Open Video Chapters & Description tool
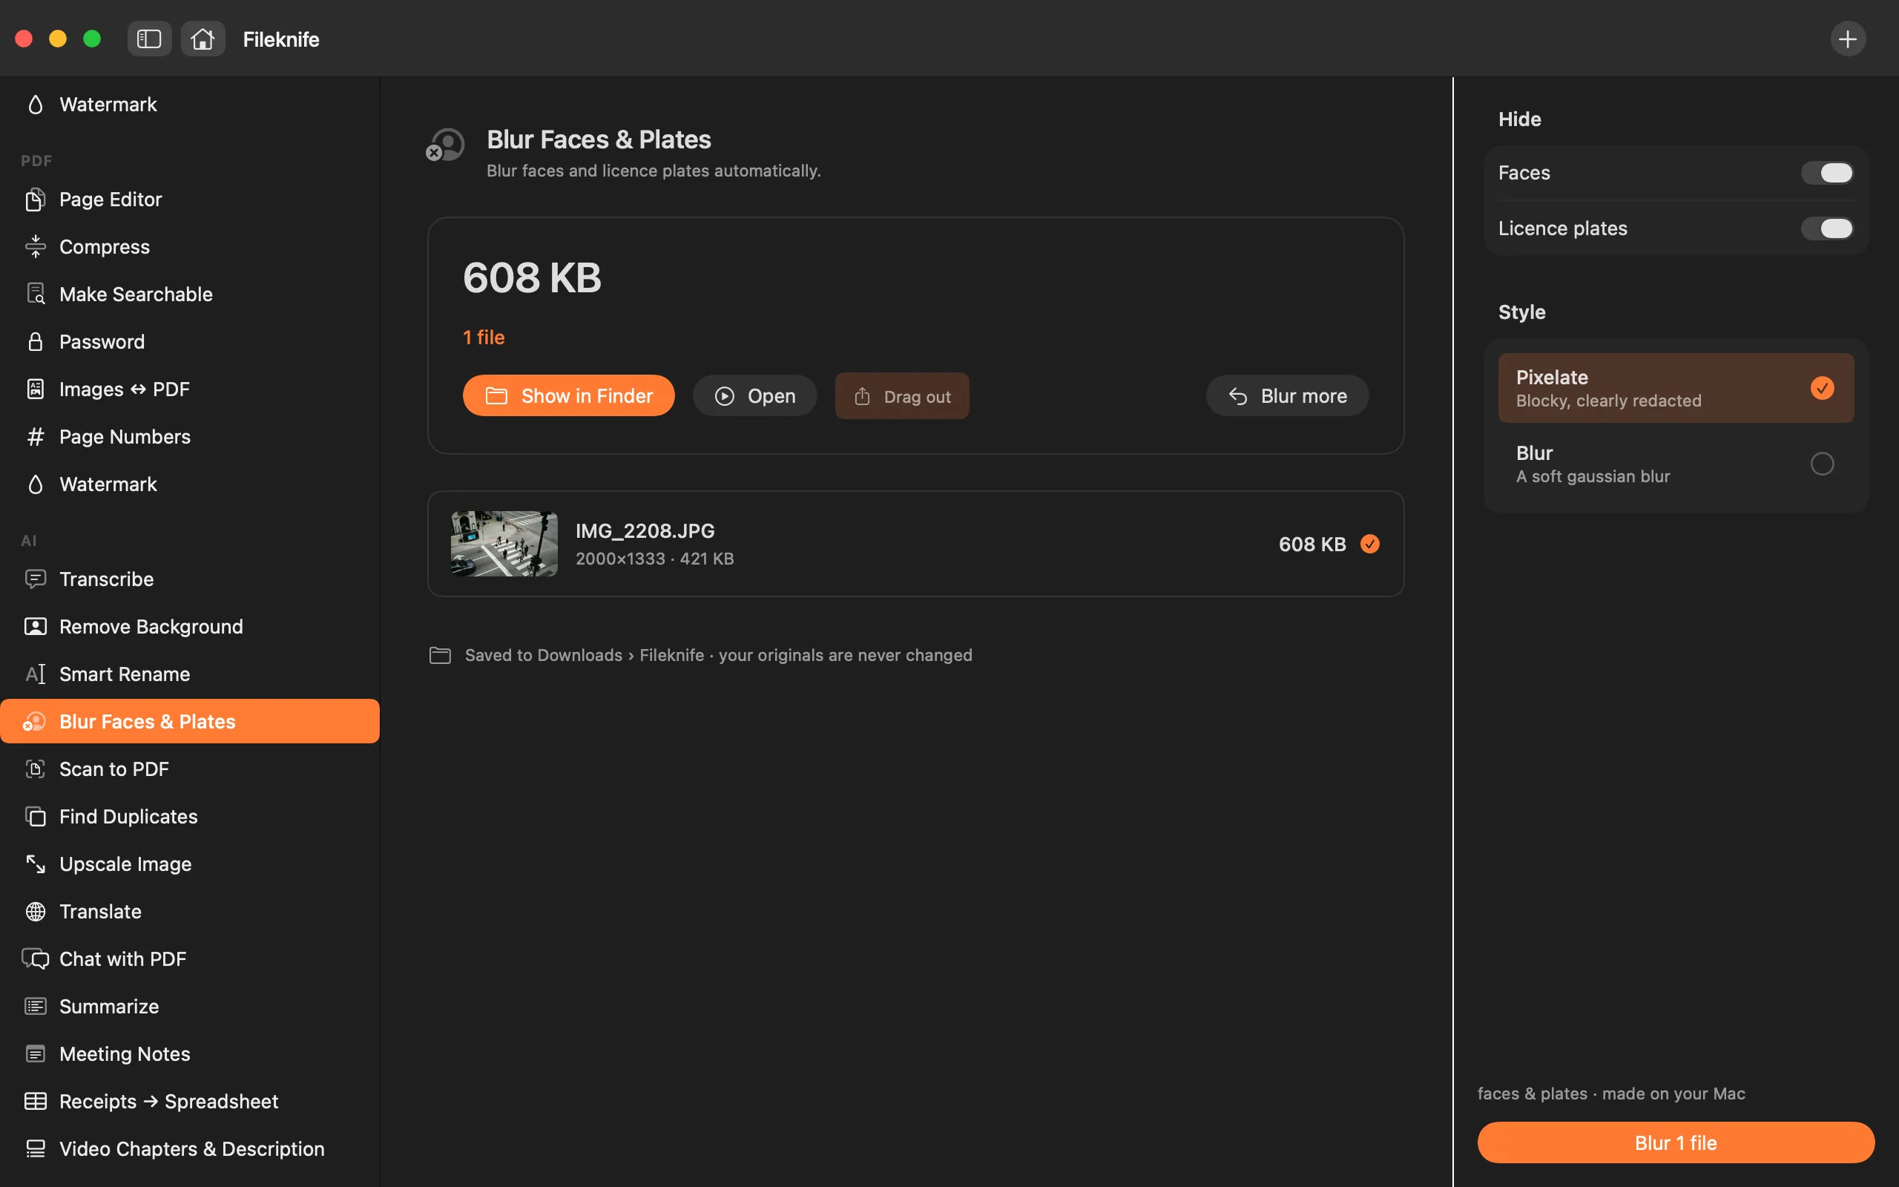Screen dimensions: 1899x1187 [x=190, y=1149]
